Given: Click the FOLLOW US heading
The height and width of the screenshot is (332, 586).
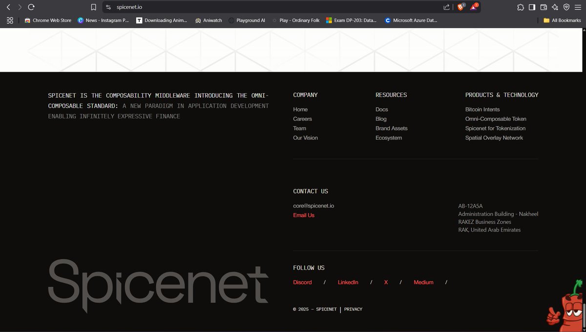Looking at the screenshot, I should point(309,268).
